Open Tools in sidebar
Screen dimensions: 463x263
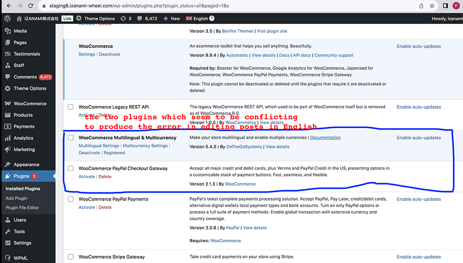click(x=19, y=232)
